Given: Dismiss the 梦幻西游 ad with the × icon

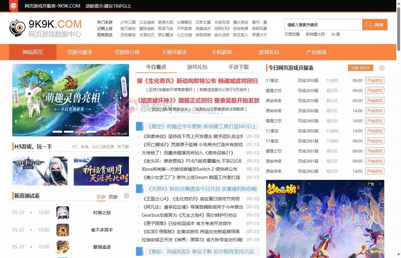Looking at the screenshot, I should 380,184.
